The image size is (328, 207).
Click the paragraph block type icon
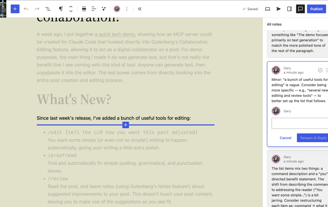click(x=61, y=9)
